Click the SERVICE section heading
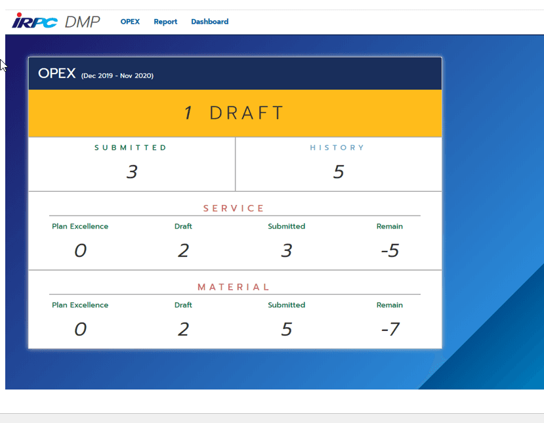544x423 pixels. click(x=234, y=208)
